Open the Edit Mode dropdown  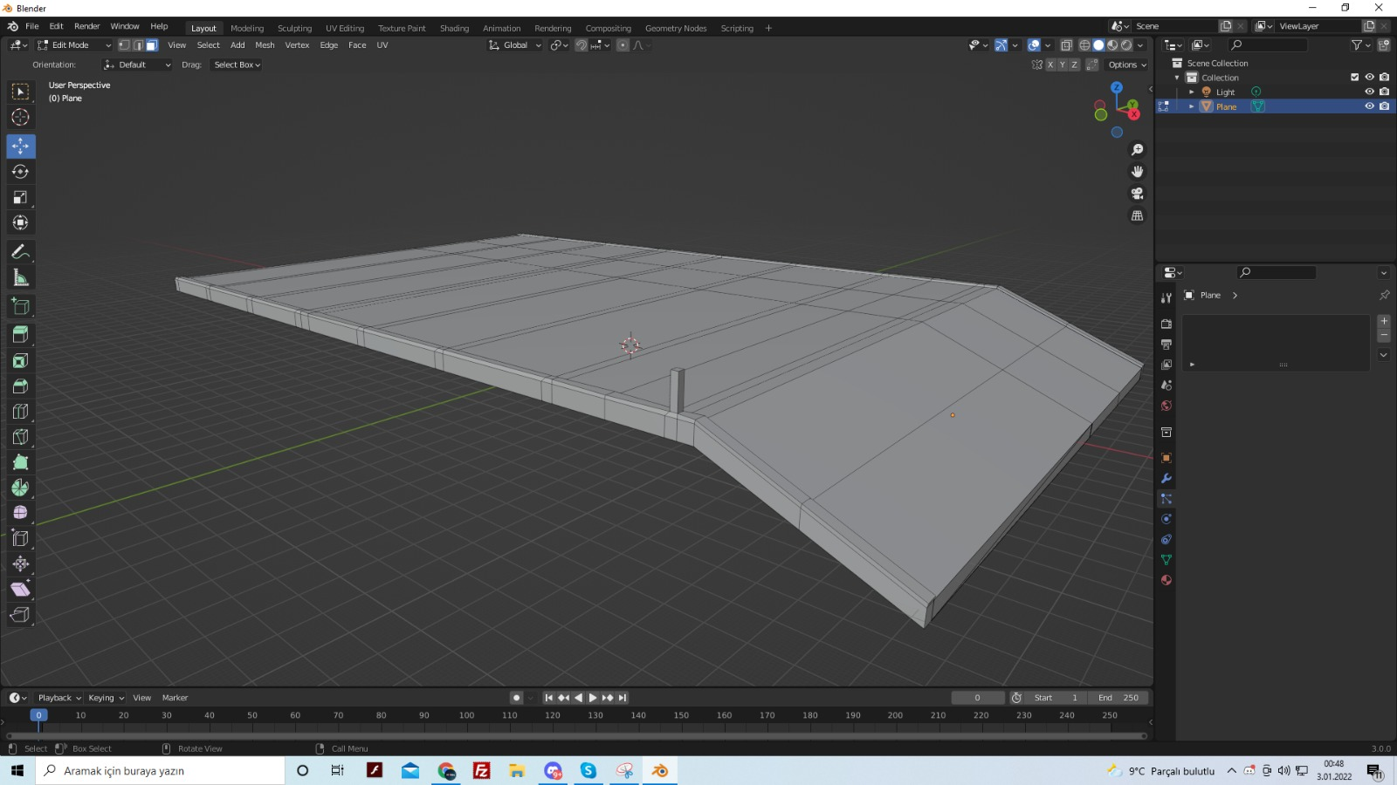(x=74, y=45)
